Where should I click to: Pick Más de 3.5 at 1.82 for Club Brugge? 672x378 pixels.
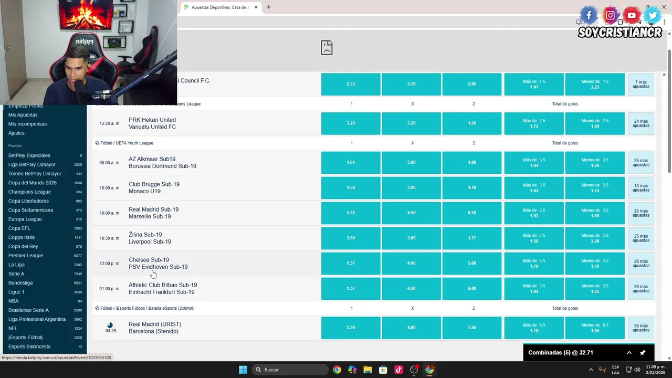click(x=534, y=188)
